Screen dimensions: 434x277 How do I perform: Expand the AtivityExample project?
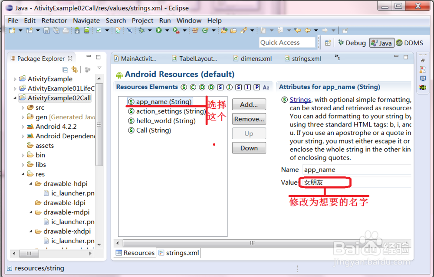point(15,79)
